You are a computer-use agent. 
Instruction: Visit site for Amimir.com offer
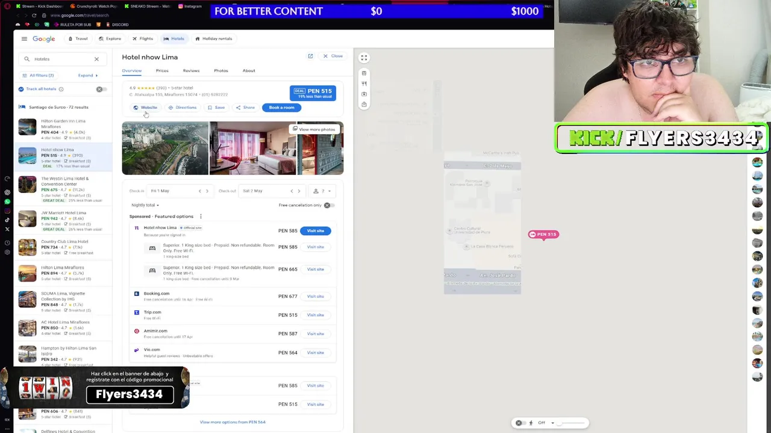click(x=315, y=334)
